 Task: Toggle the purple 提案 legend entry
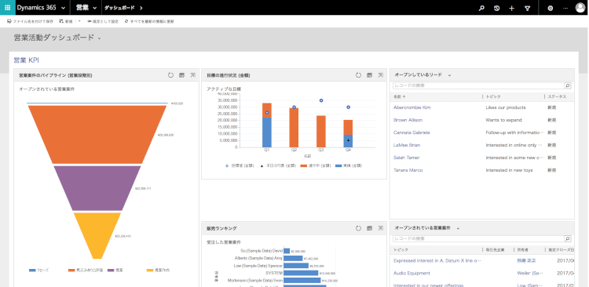[116, 270]
